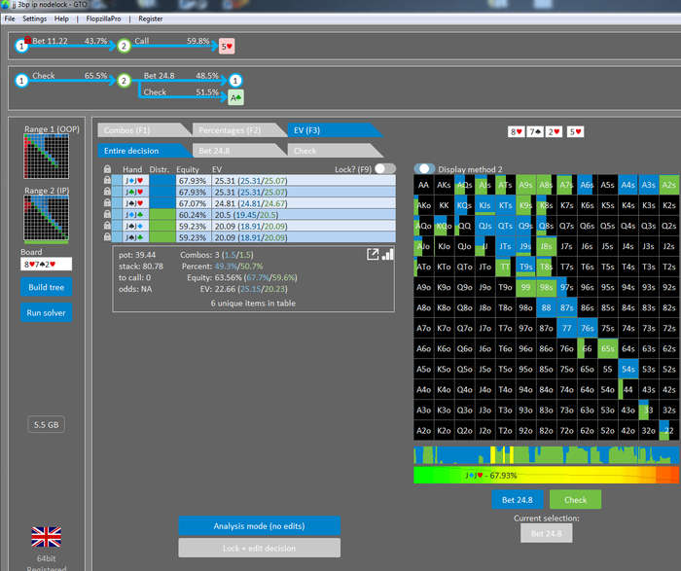Click the 8♥ board card
Image resolution: width=681 pixels, height=571 pixels.
point(516,132)
